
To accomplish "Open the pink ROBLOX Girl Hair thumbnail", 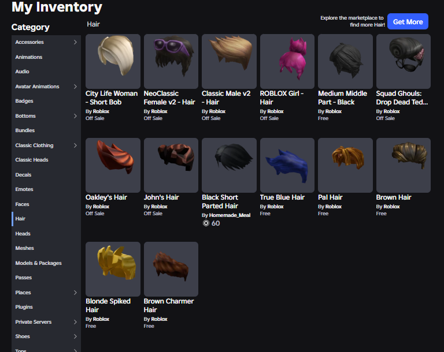I will tap(287, 61).
